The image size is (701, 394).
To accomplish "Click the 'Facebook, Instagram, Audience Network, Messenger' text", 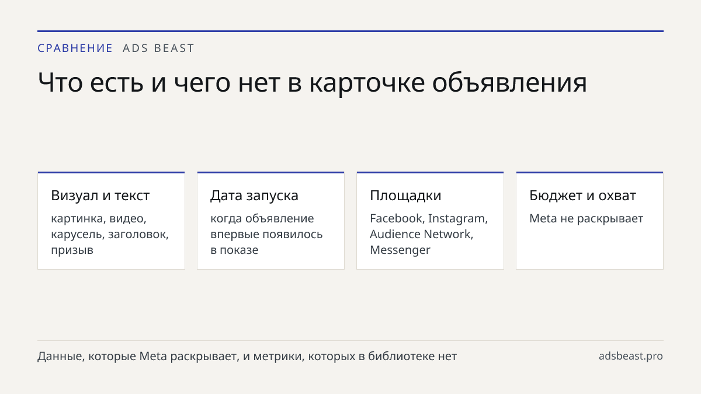I will point(429,234).
